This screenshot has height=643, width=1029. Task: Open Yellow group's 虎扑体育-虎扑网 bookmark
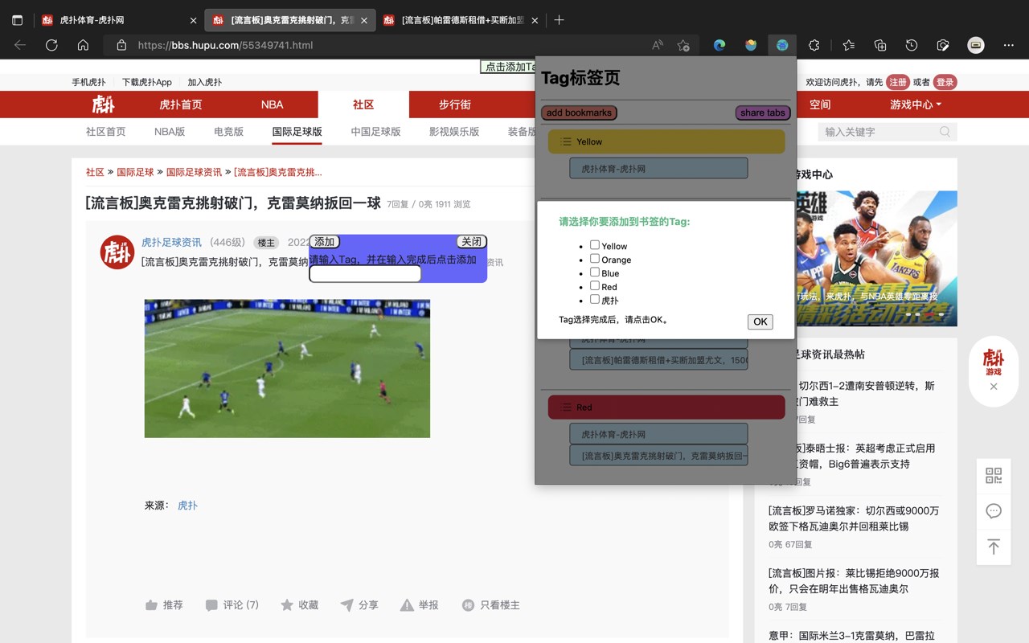[x=658, y=169]
